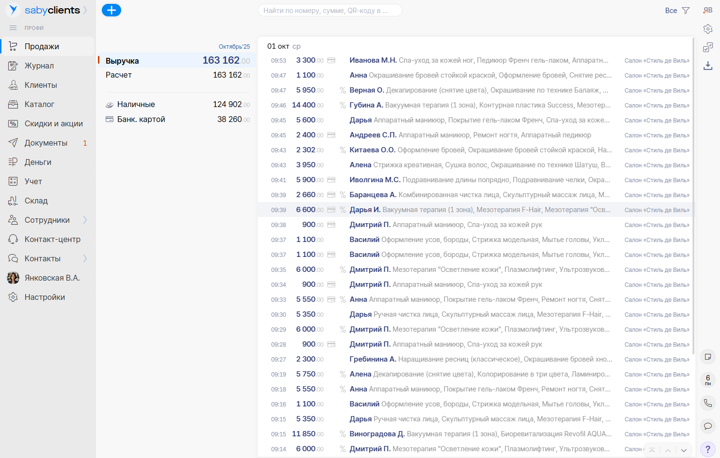This screenshot has width=720, height=458.
Task: Click the export download icon
Action: [708, 66]
